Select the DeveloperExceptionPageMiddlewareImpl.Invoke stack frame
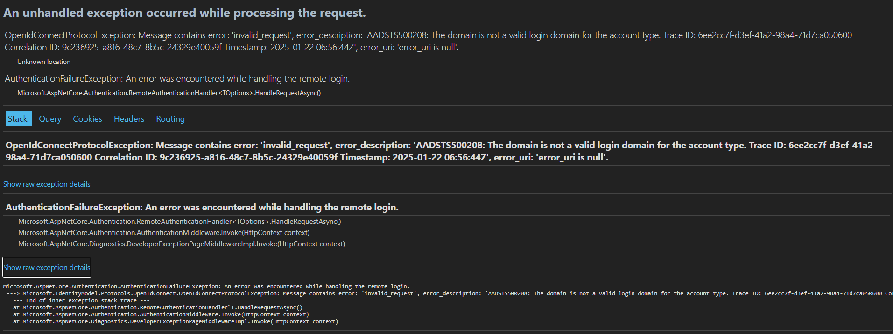Image resolution: width=893 pixels, height=334 pixels. 181,244
